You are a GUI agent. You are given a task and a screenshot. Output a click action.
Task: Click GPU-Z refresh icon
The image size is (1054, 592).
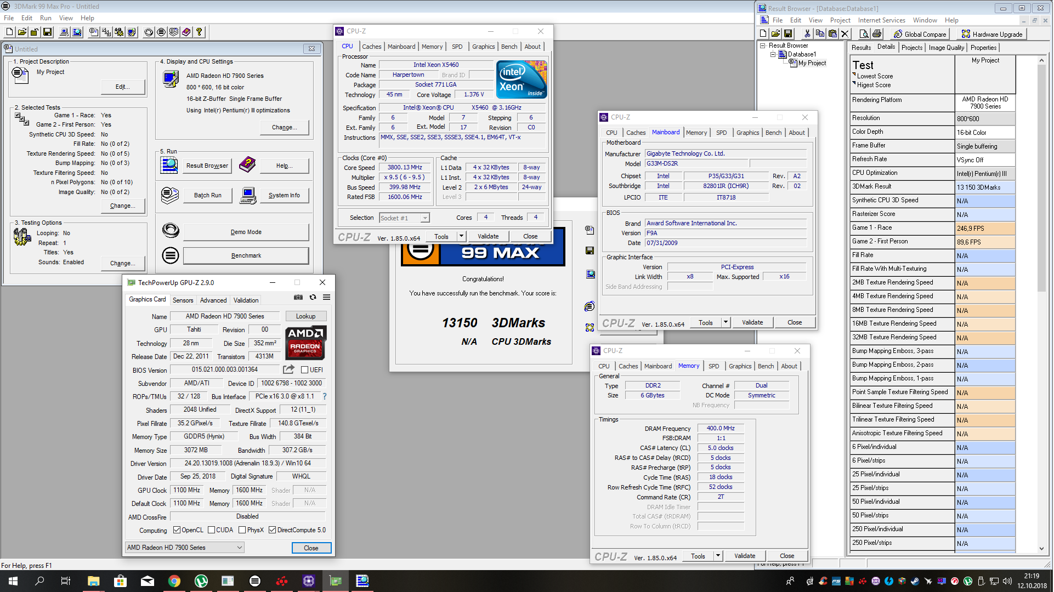coord(313,298)
